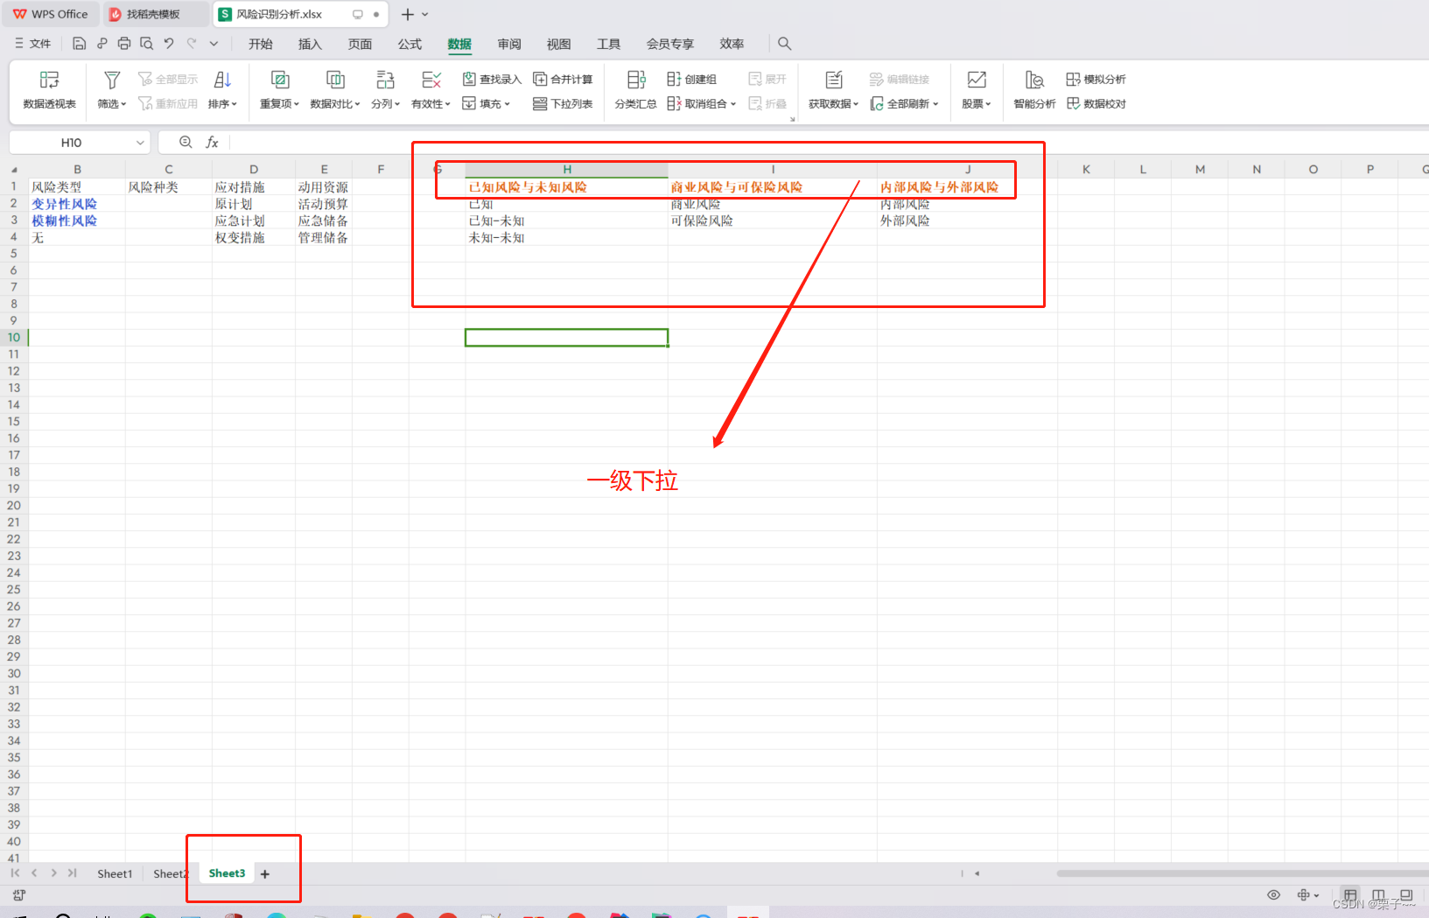Click Data Proofreading (数据校对)
This screenshot has width=1429, height=918.
(x=1096, y=103)
